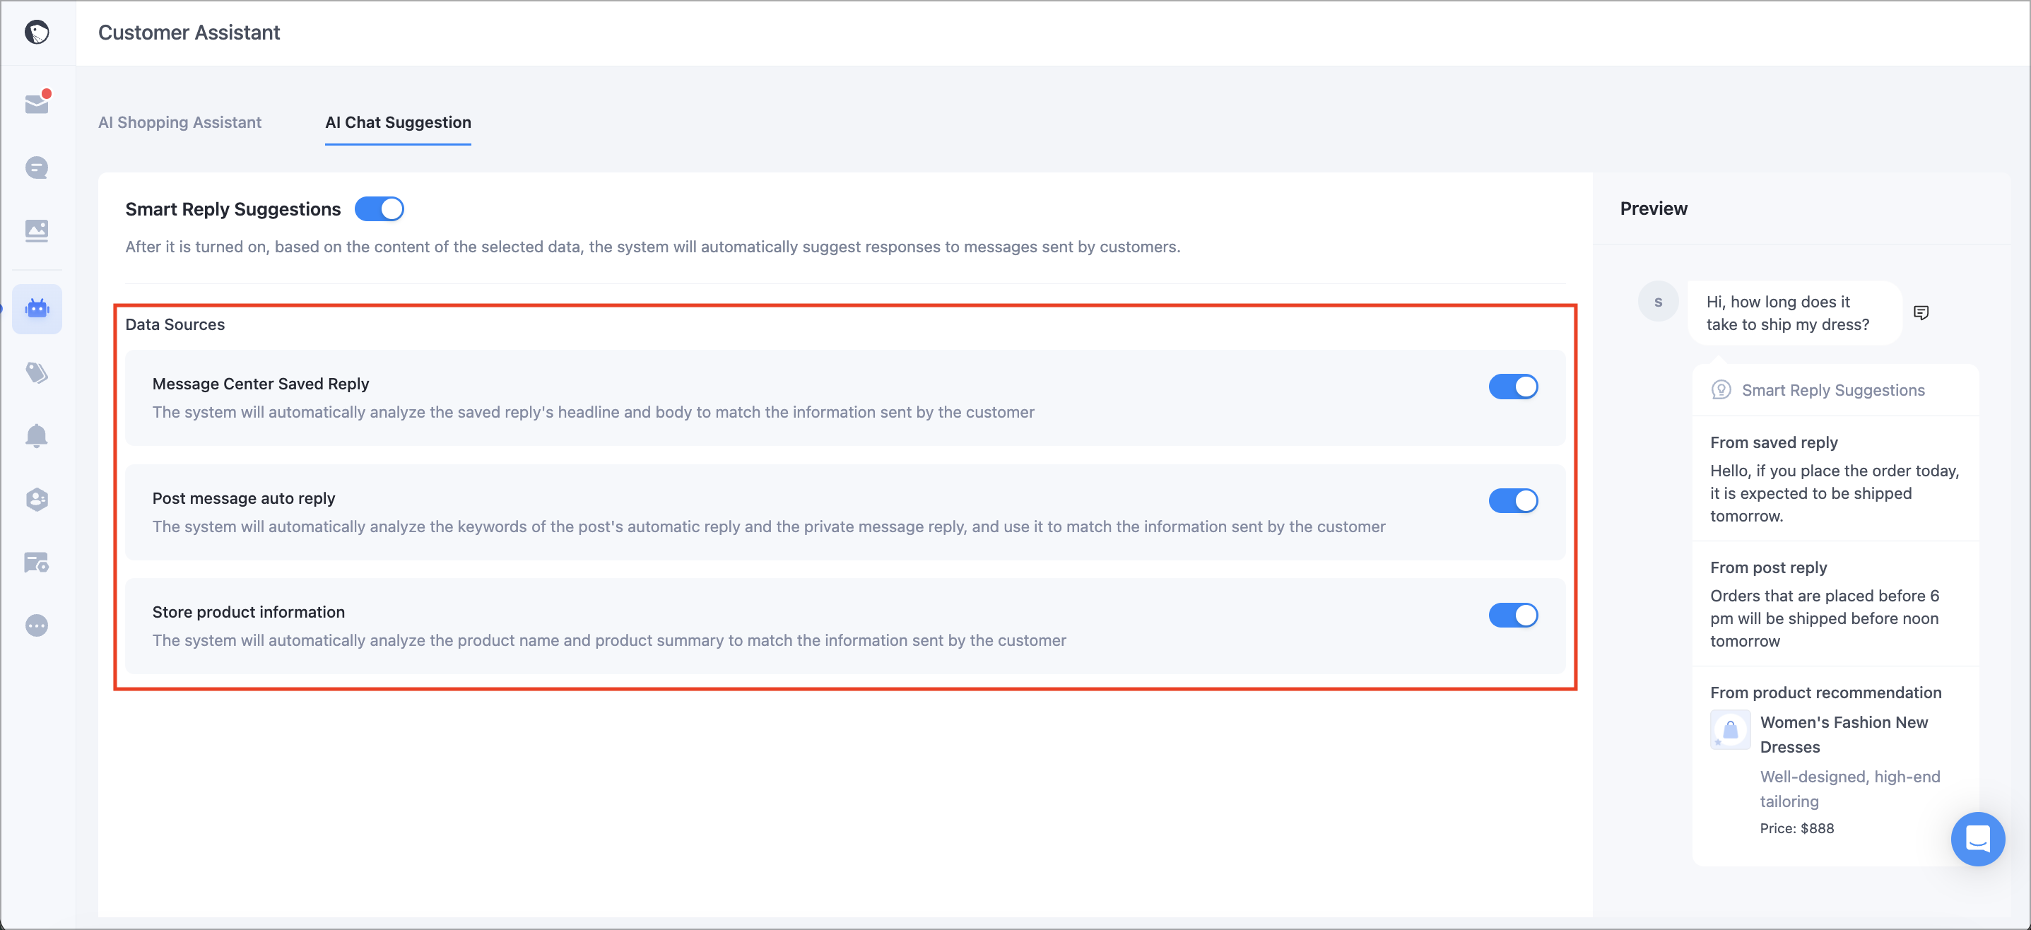Toggle Post message auto reply switch

tap(1513, 500)
